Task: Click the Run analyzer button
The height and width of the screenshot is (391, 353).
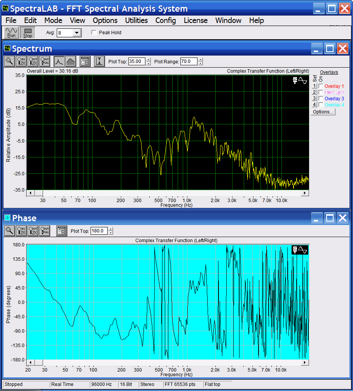Action: (11, 33)
